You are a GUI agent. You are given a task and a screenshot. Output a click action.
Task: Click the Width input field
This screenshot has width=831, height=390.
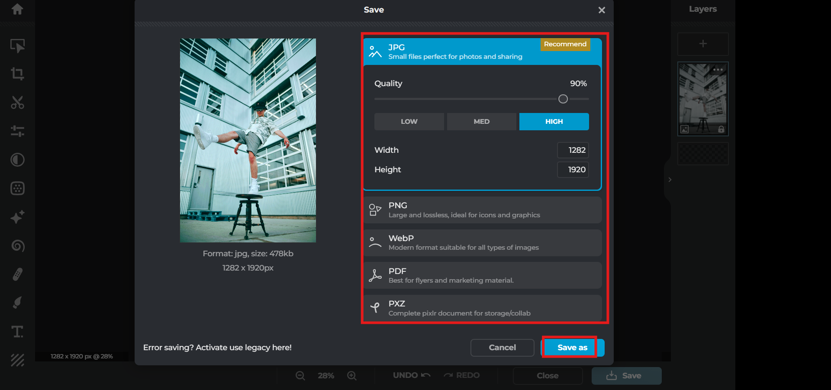pos(573,150)
